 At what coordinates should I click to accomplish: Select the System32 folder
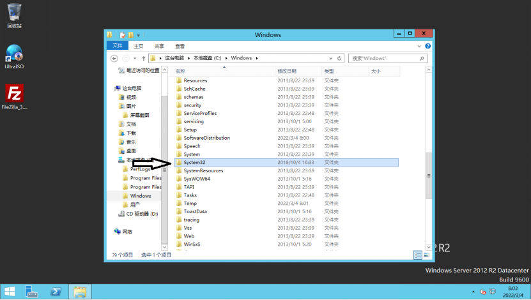(x=286, y=162)
